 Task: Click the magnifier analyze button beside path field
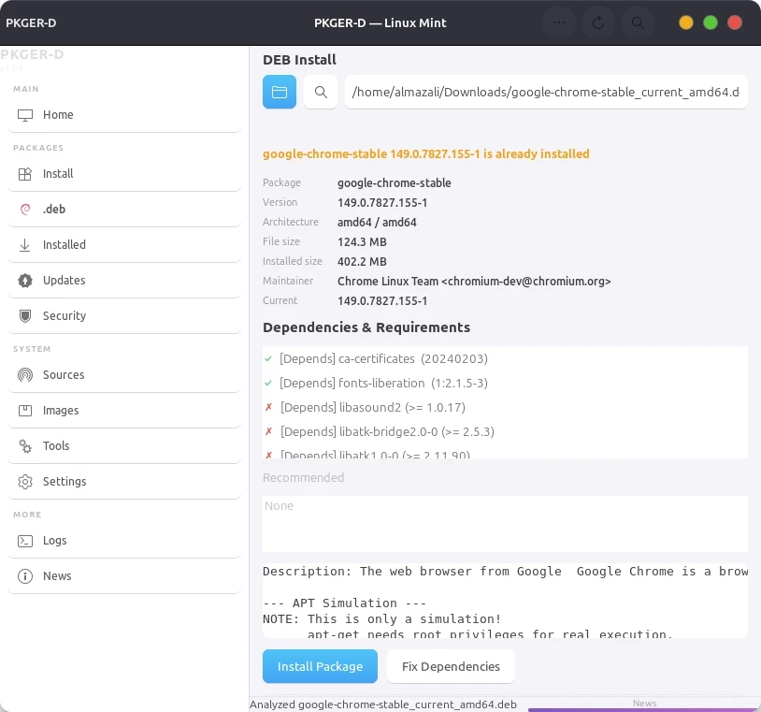coord(321,92)
